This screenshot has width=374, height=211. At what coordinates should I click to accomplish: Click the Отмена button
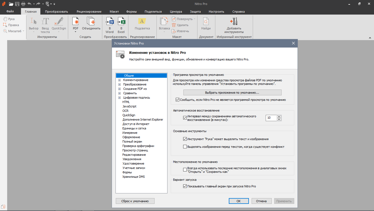[262, 201]
